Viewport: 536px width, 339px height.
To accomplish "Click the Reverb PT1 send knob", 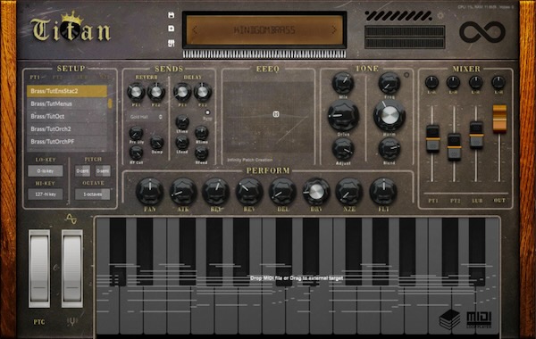I will pyautogui.click(x=136, y=92).
